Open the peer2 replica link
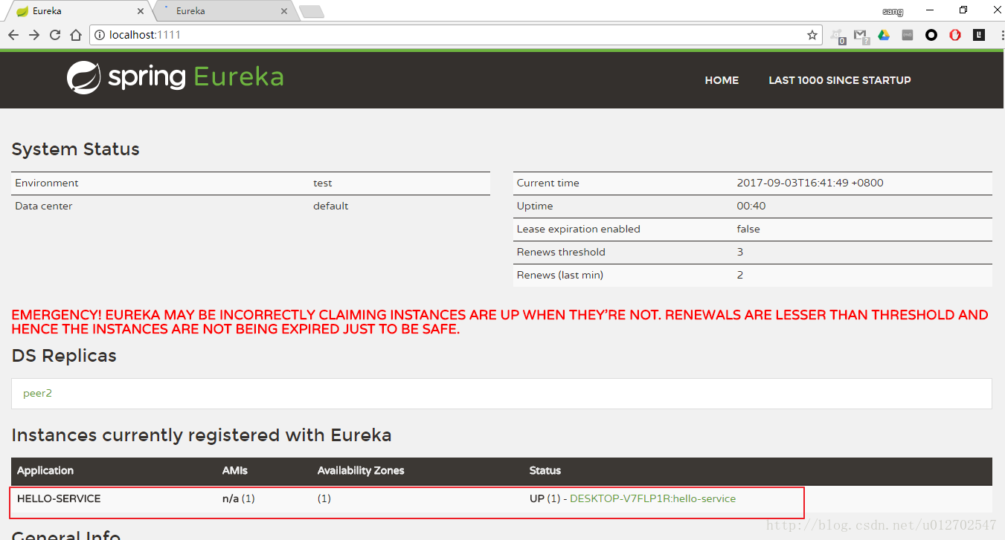Viewport: 1005px width, 540px height. pos(37,394)
